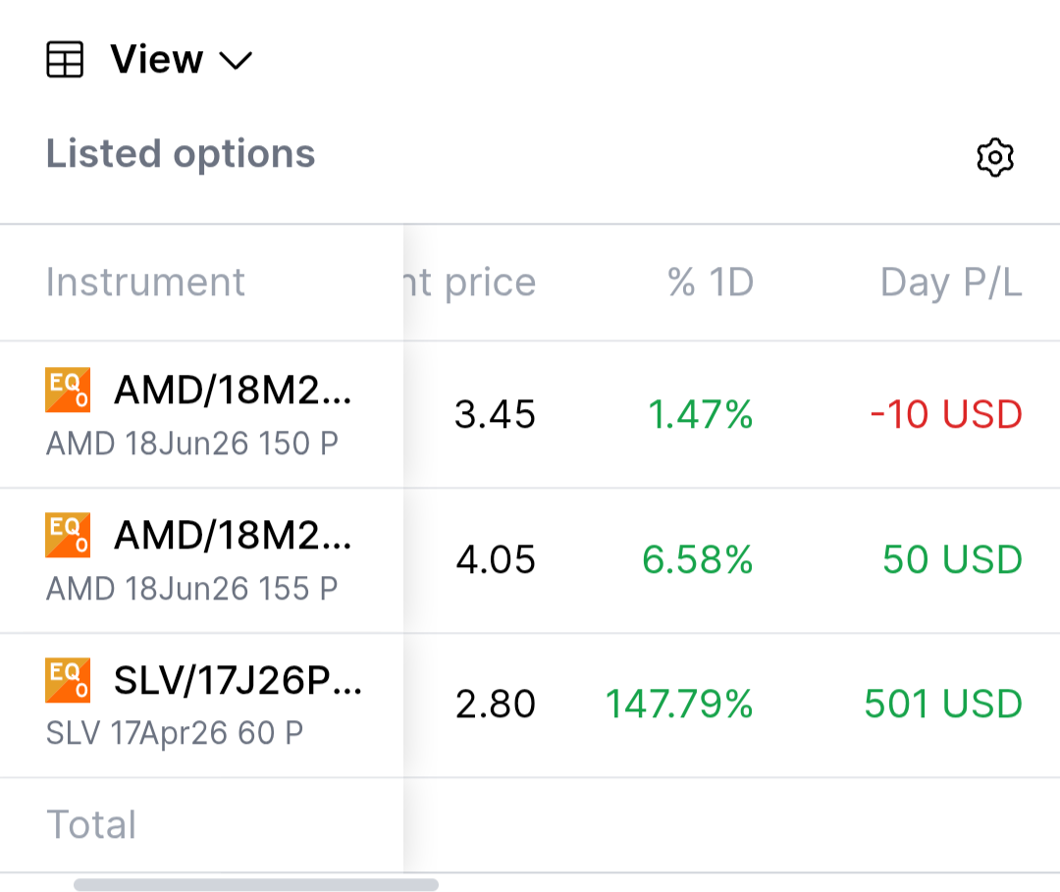Select the 147.79% daily change cell
The image size is (1060, 892).
678,704
